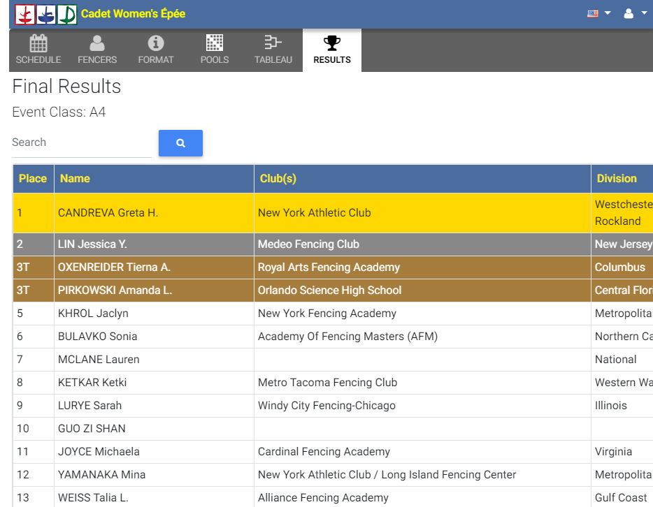Expand the language flag dropdown

tap(598, 13)
